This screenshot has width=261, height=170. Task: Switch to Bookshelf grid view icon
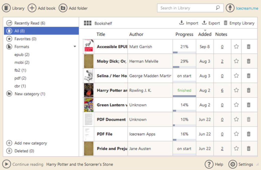[x=88, y=23]
